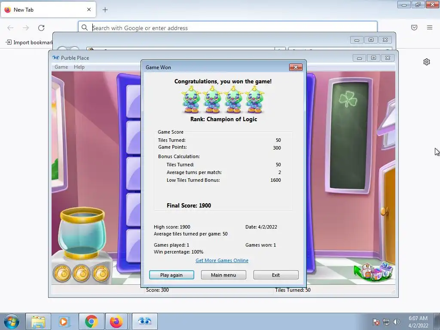The image size is (440, 330).
Task: Click the Play again button
Action: click(171, 275)
